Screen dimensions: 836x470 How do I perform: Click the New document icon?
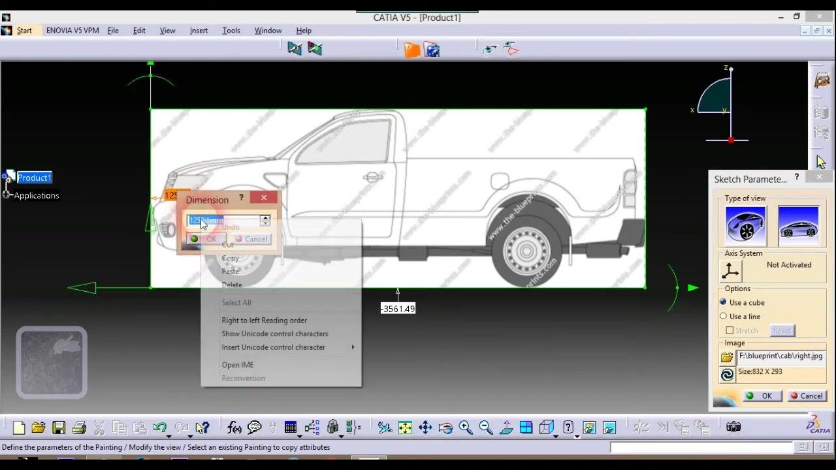coord(19,428)
